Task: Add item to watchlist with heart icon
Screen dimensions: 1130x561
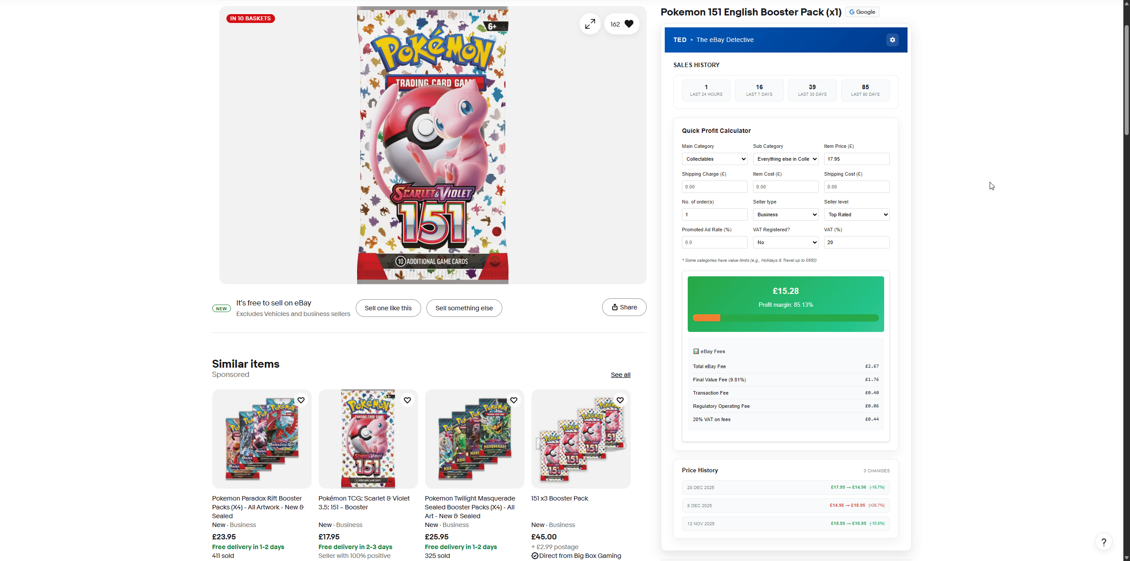Action: (x=629, y=24)
